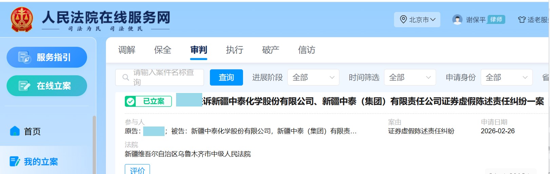Expand the 进展阶段 dropdown
The height and width of the screenshot is (174, 550).
313,77
